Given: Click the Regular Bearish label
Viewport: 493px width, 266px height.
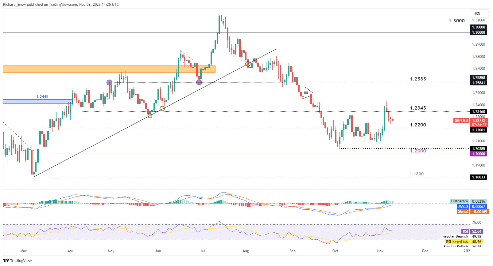Looking at the screenshot, I should click(455, 236).
